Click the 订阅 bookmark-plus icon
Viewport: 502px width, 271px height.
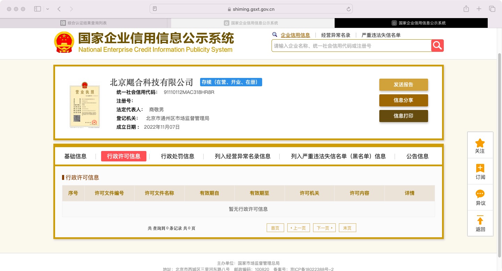click(480, 168)
